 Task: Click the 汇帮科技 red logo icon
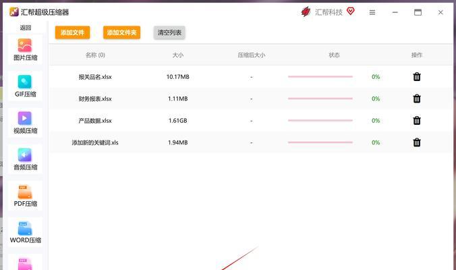(306, 11)
